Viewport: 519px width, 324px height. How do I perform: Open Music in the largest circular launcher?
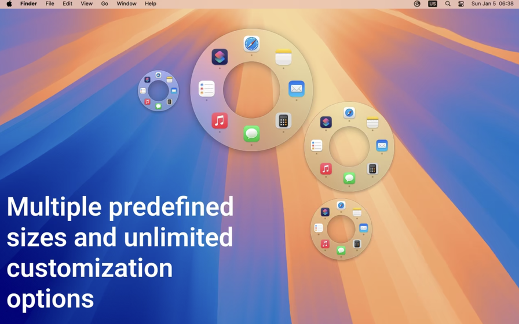(219, 120)
